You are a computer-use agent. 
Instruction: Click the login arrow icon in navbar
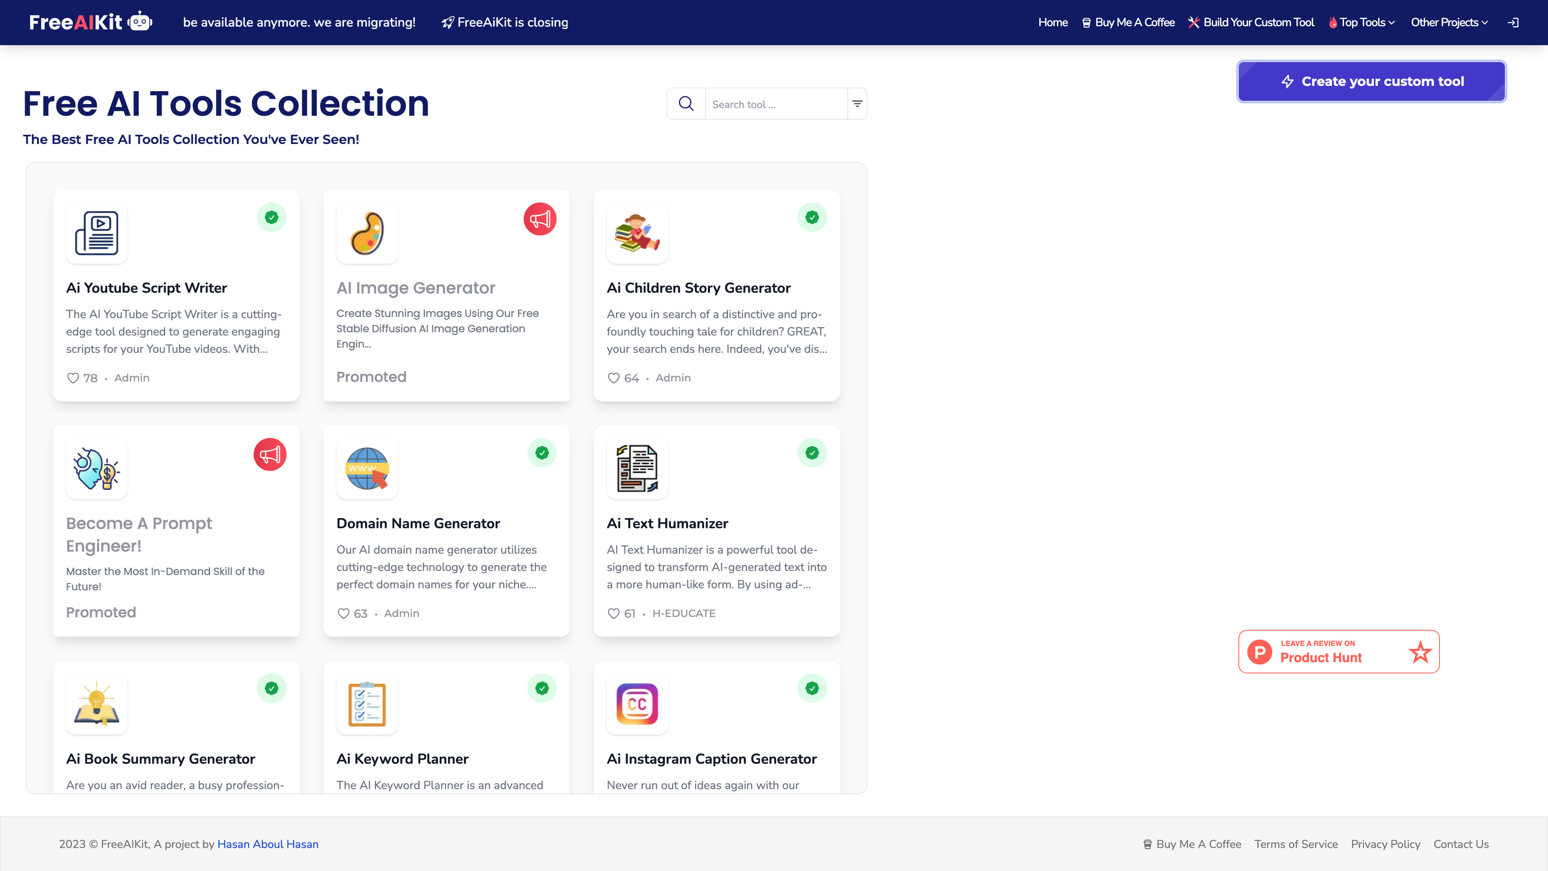click(x=1513, y=22)
